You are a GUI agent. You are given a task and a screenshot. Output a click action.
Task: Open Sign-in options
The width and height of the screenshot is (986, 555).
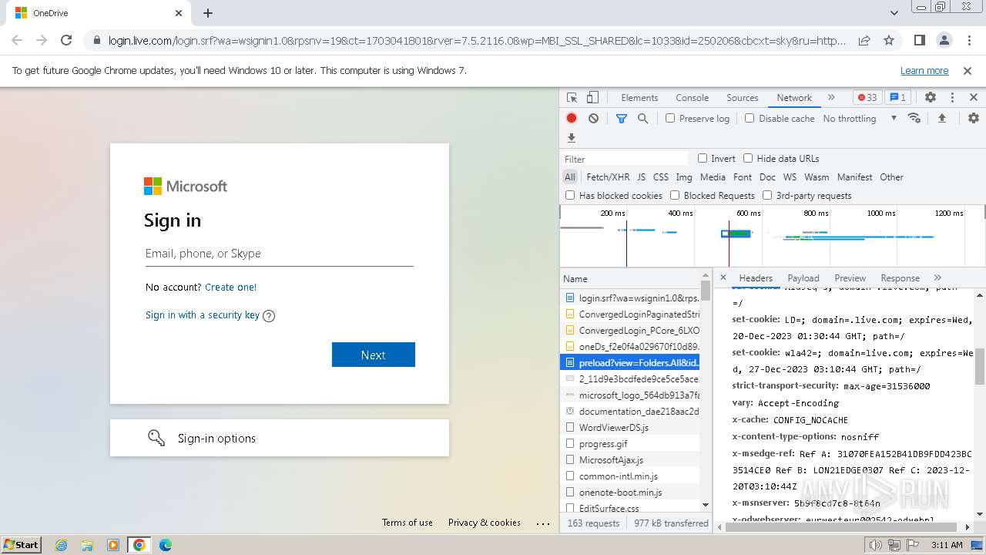280,438
